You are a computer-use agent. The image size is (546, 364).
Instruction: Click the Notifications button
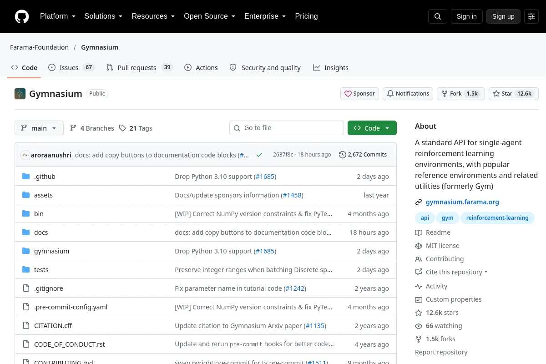pyautogui.click(x=408, y=93)
